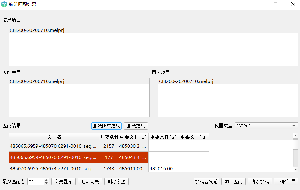The width and height of the screenshot is (300, 190).
Task: Click 重叠文件'3' column header
Action: point(194,137)
